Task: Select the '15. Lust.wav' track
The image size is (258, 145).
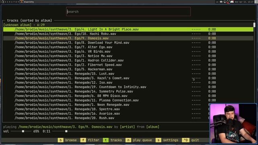Action: coord(128,74)
